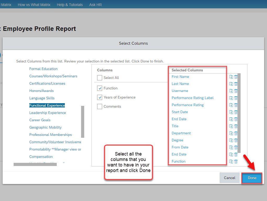This screenshot has height=201, width=267.
Task: Click the move icon for First Name
Action: [231, 77]
